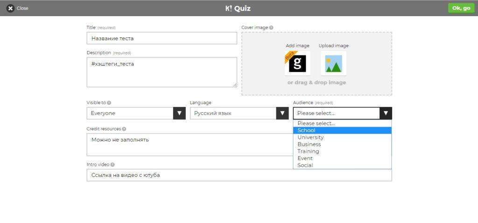Screen dimensions: 478x223
Task: Click the Close text button
Action: (22, 8)
